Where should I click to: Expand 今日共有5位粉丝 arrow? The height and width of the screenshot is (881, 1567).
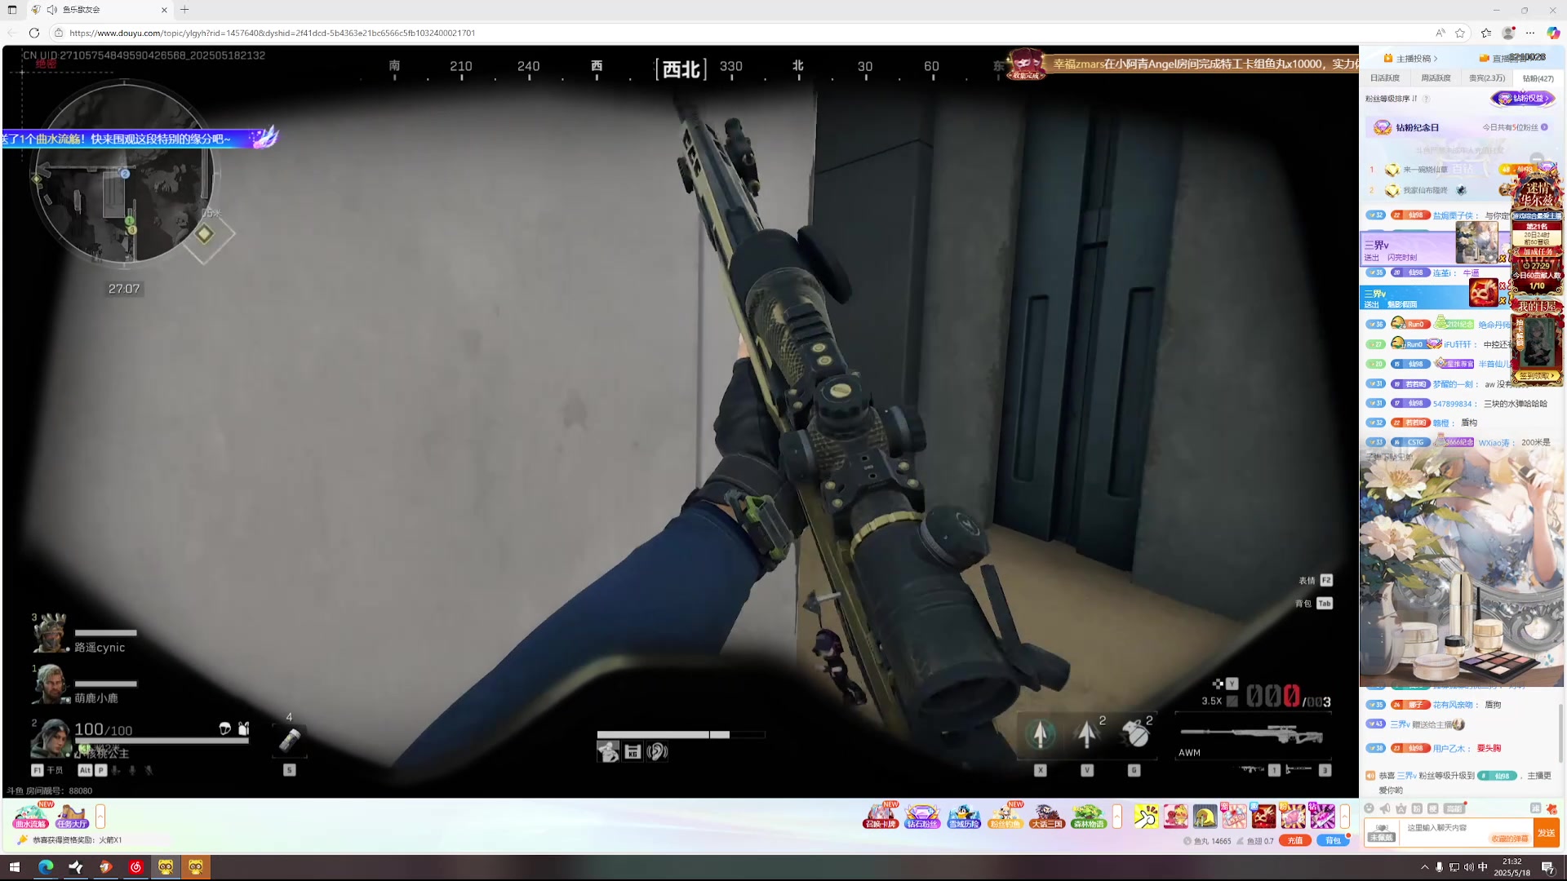(1544, 127)
